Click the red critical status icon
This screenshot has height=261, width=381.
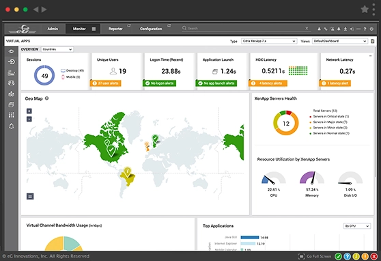(x=374, y=256)
